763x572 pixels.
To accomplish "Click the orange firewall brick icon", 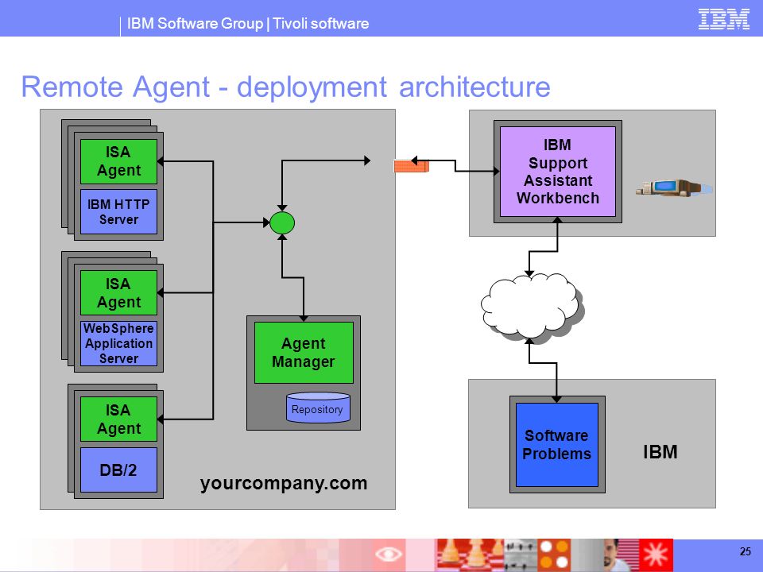I will pyautogui.click(x=411, y=166).
